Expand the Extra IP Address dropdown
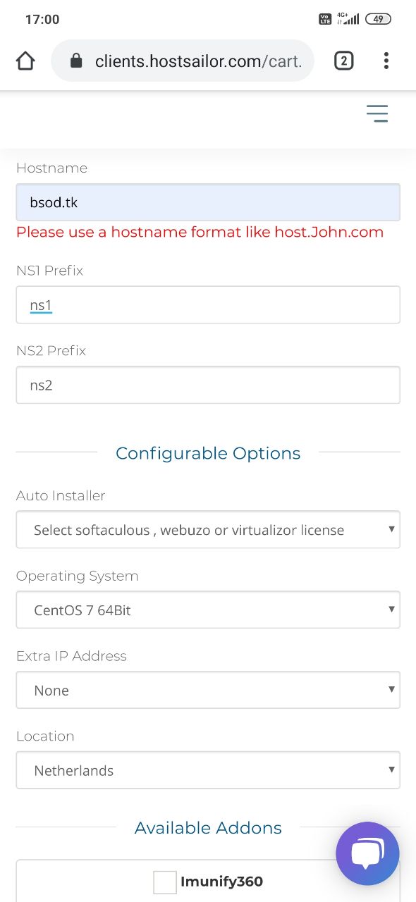The height and width of the screenshot is (902, 416). click(x=208, y=691)
